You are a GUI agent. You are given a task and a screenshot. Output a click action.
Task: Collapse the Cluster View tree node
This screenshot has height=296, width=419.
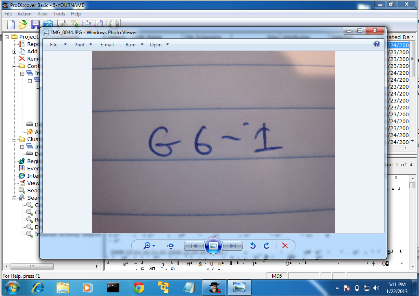(15, 139)
